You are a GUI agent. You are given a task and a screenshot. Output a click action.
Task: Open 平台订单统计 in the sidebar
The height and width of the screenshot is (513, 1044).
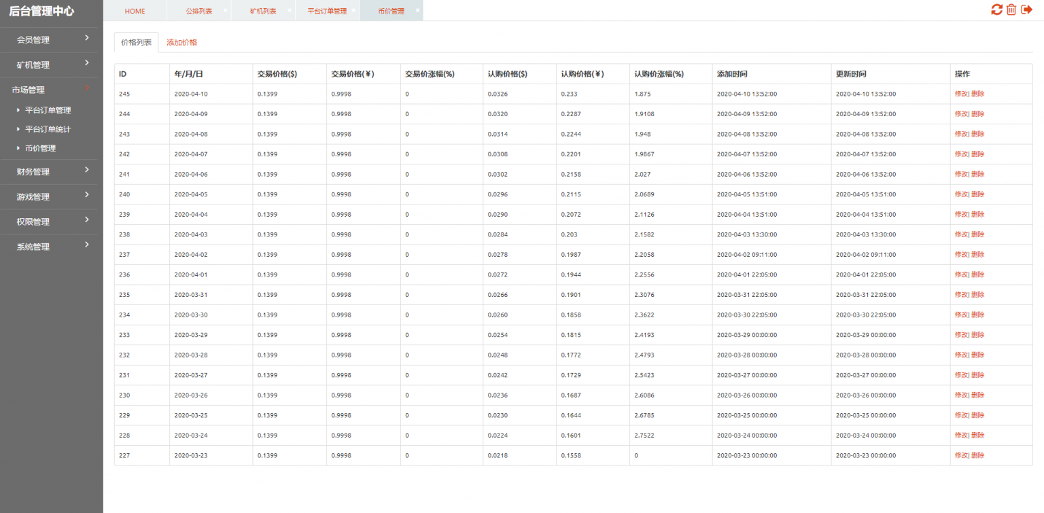coord(48,129)
